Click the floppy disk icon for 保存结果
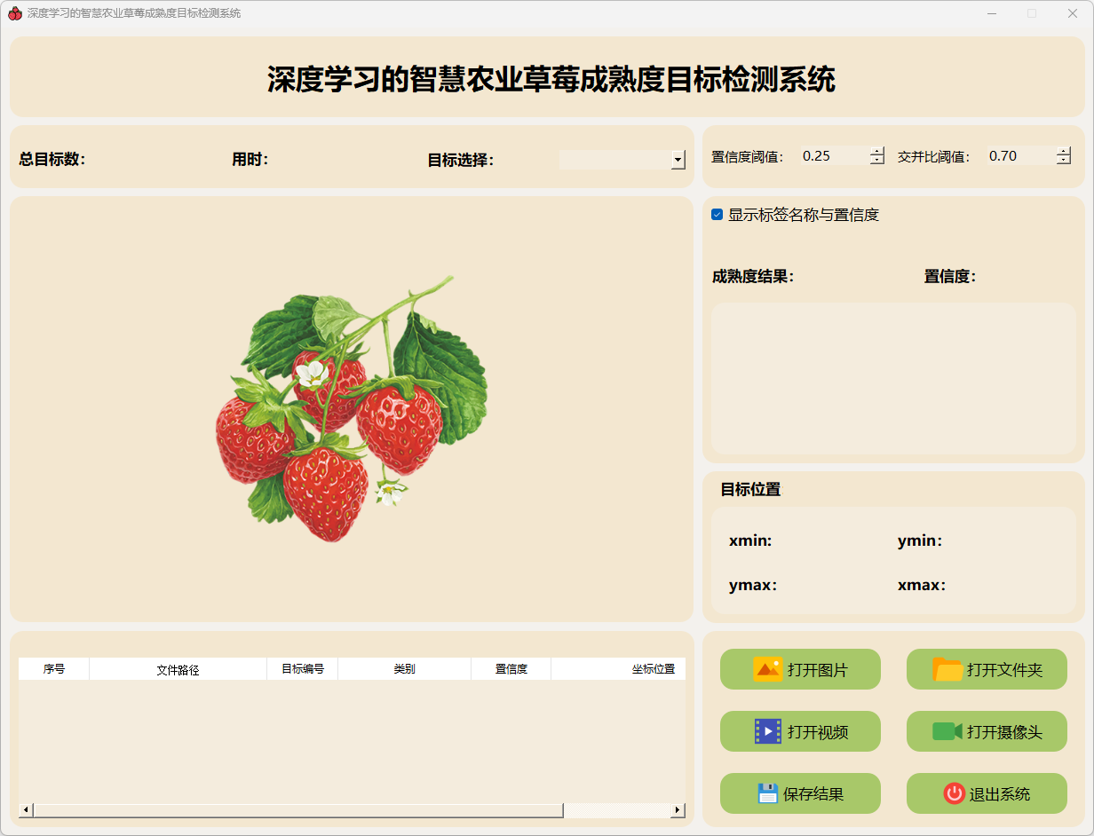 (x=768, y=793)
